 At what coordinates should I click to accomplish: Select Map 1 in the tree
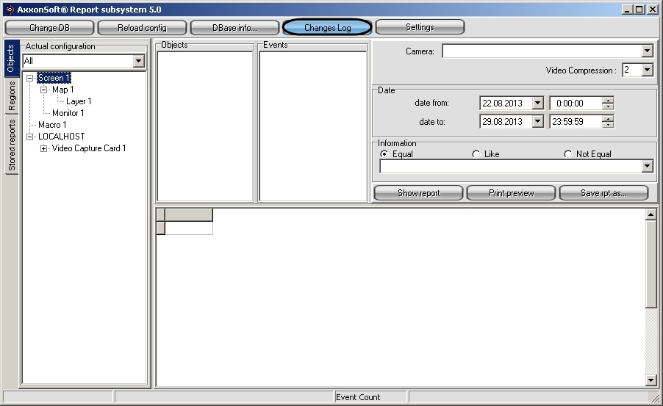click(63, 90)
